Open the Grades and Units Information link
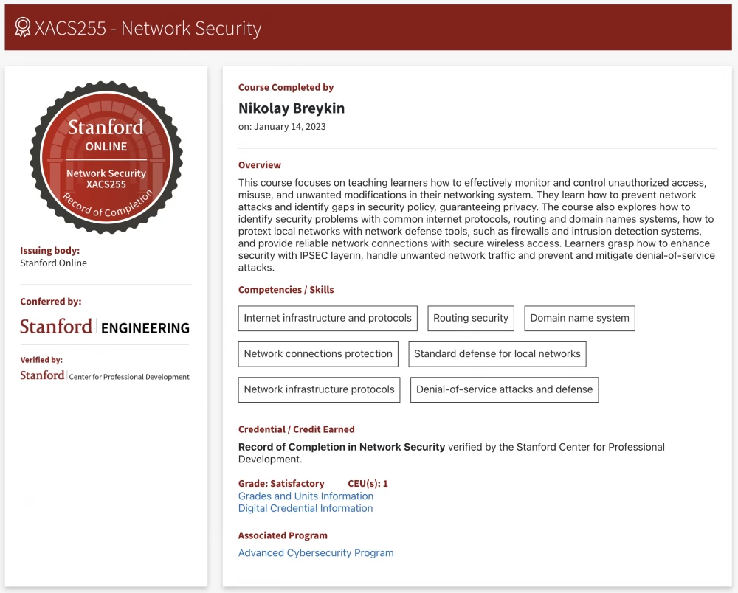This screenshot has height=593, width=738. coord(306,496)
